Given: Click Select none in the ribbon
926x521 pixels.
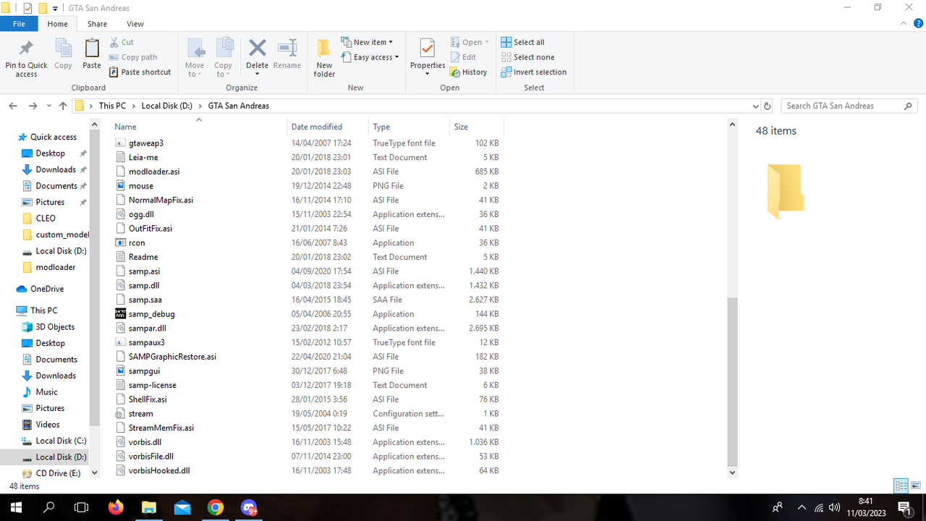Looking at the screenshot, I should pyautogui.click(x=527, y=57).
